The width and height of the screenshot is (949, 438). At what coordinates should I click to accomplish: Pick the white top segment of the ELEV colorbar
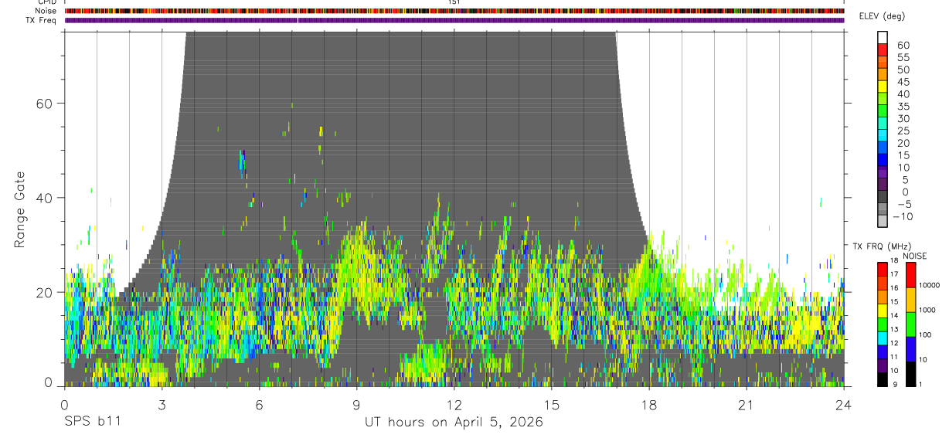tap(883, 37)
